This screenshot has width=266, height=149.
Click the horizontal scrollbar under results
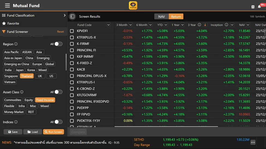166,126
